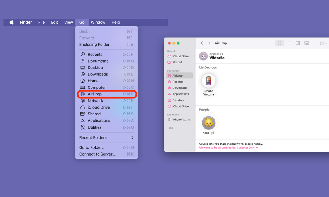Screen dimensions: 329x197
Task: Eject the iPhone in sidebar
Action: click(189, 119)
